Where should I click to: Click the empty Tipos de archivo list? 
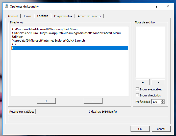(150, 52)
